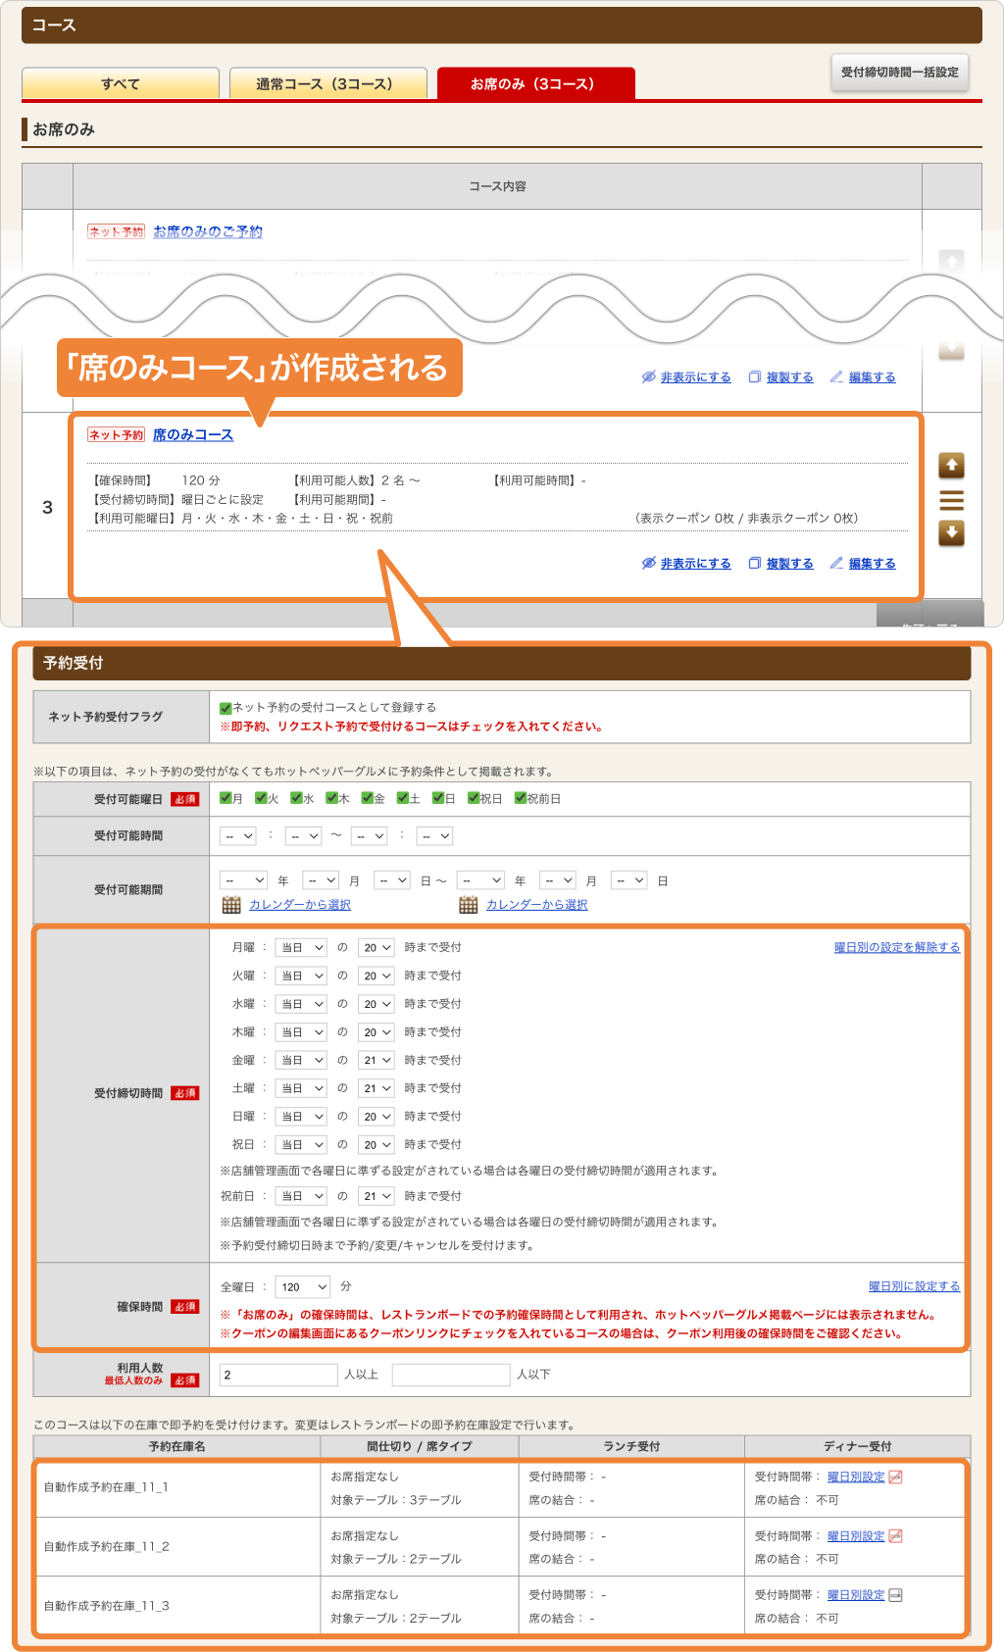Uncheck the 金 weekday checkbox
This screenshot has height=1652, width=1004.
pyautogui.click(x=367, y=798)
